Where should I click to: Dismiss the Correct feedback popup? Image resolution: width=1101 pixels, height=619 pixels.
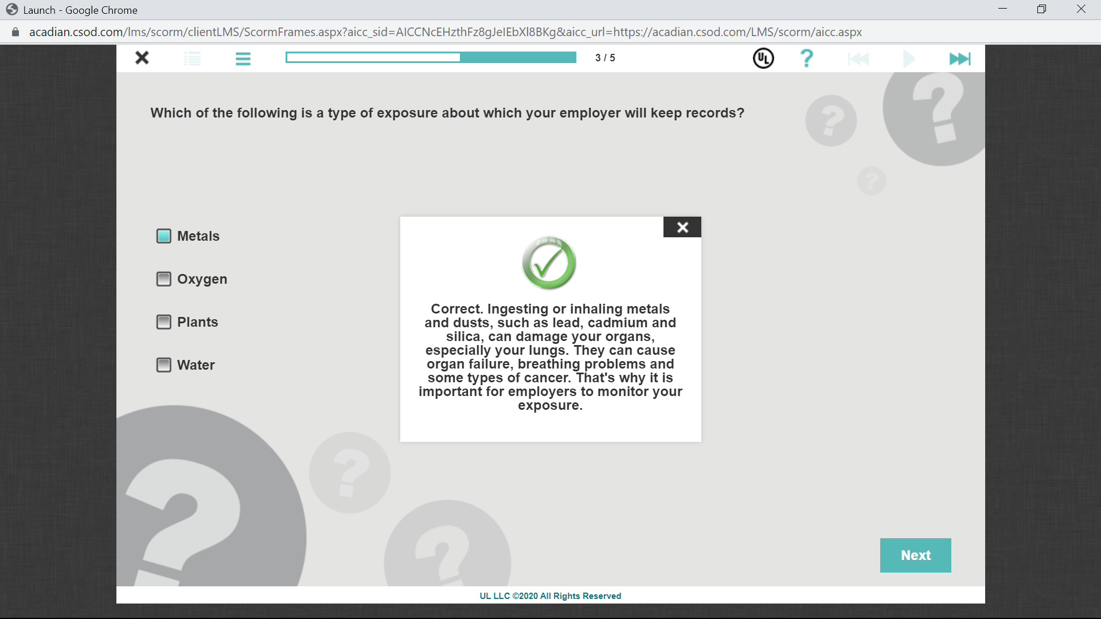point(682,228)
